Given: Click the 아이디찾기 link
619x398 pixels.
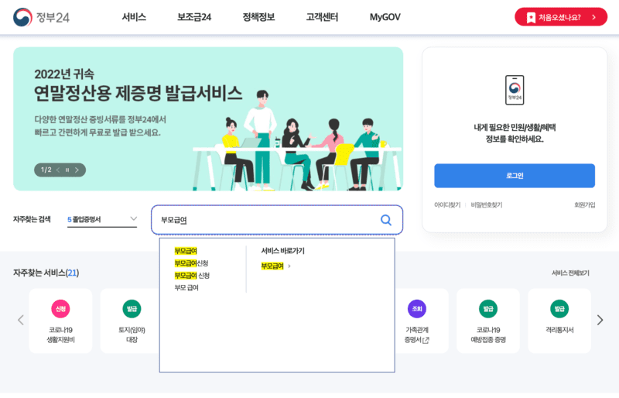Looking at the screenshot, I should 447,204.
